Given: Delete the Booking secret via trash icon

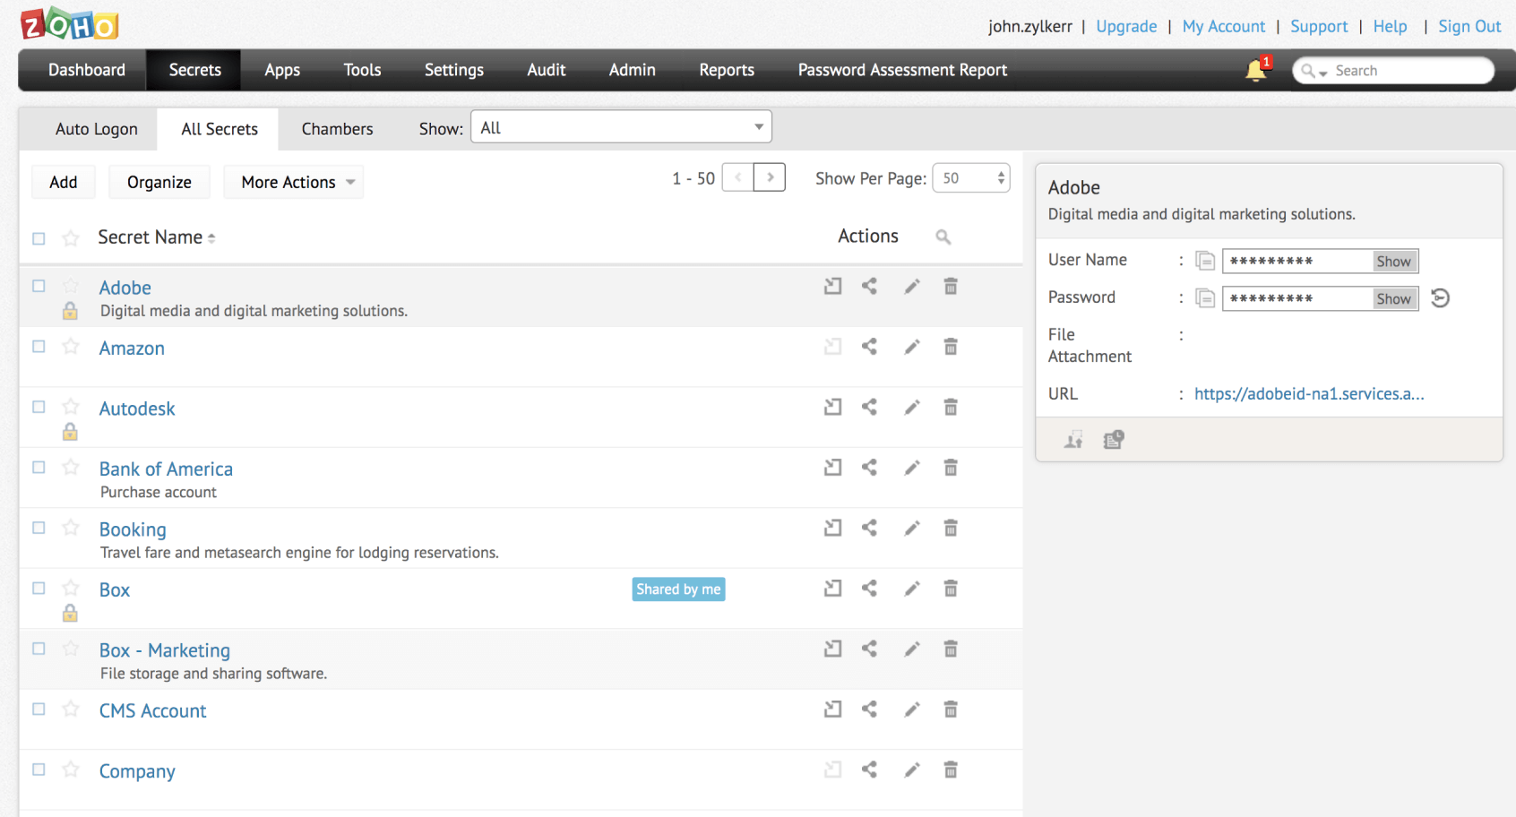Looking at the screenshot, I should [x=951, y=529].
